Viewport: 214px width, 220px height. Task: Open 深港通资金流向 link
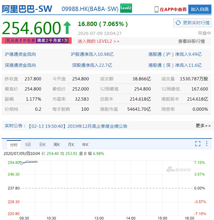(x=20, y=65)
